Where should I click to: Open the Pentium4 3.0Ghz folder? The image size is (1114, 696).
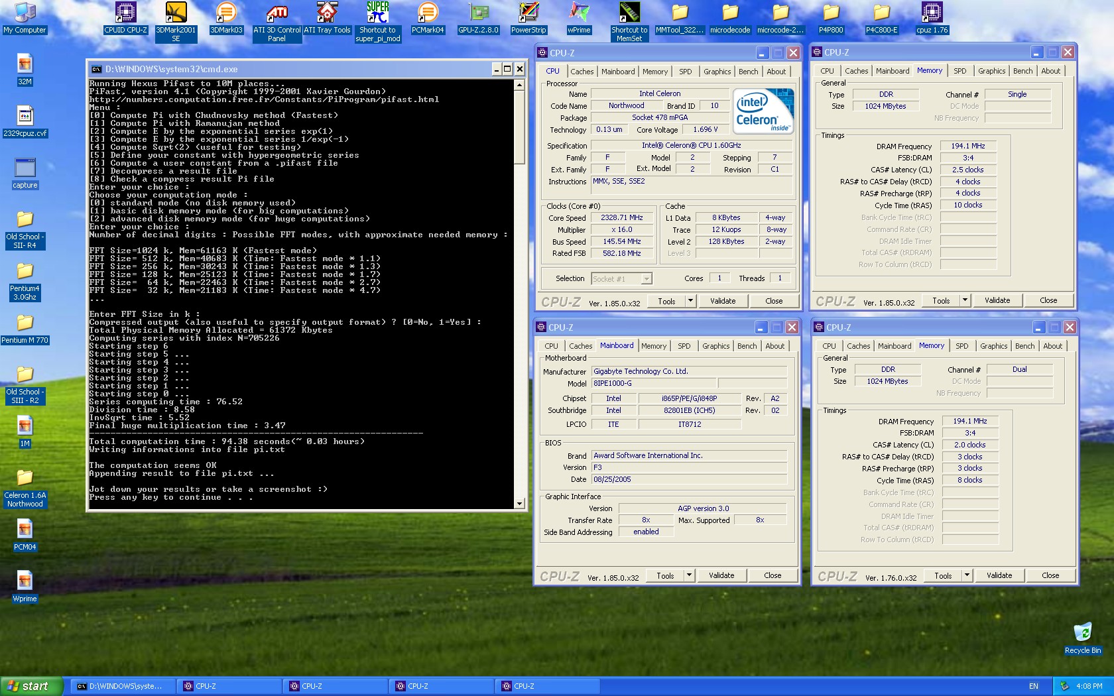(25, 282)
